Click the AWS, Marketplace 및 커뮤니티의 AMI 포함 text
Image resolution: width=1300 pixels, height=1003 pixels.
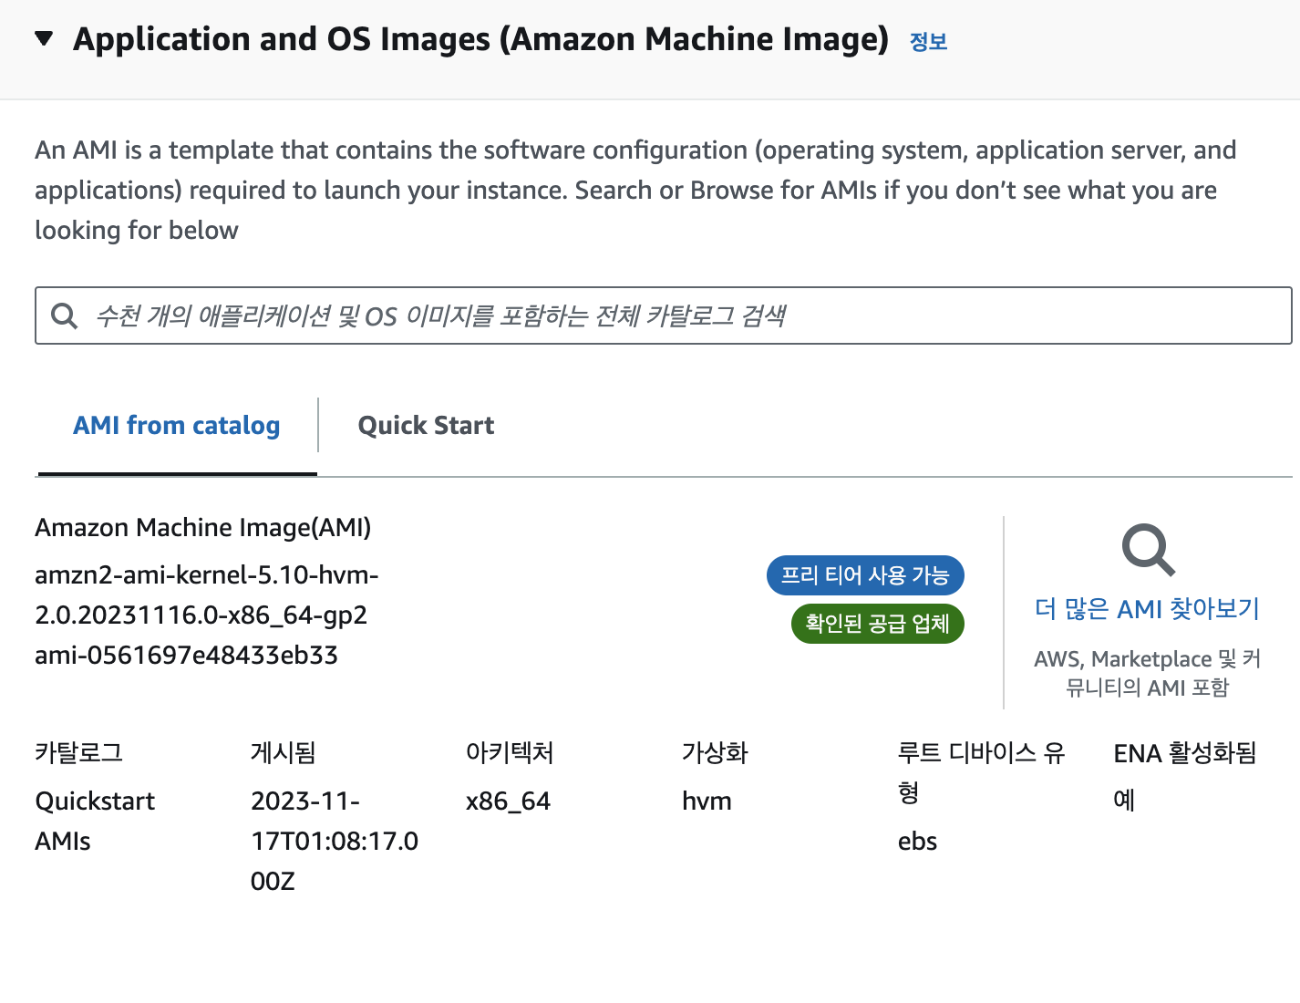tap(1148, 673)
